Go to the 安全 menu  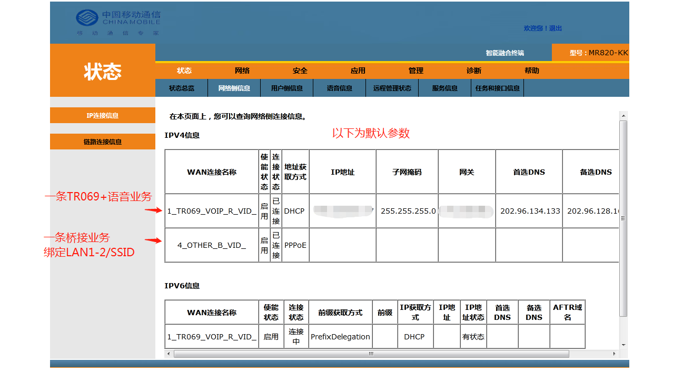pos(300,71)
